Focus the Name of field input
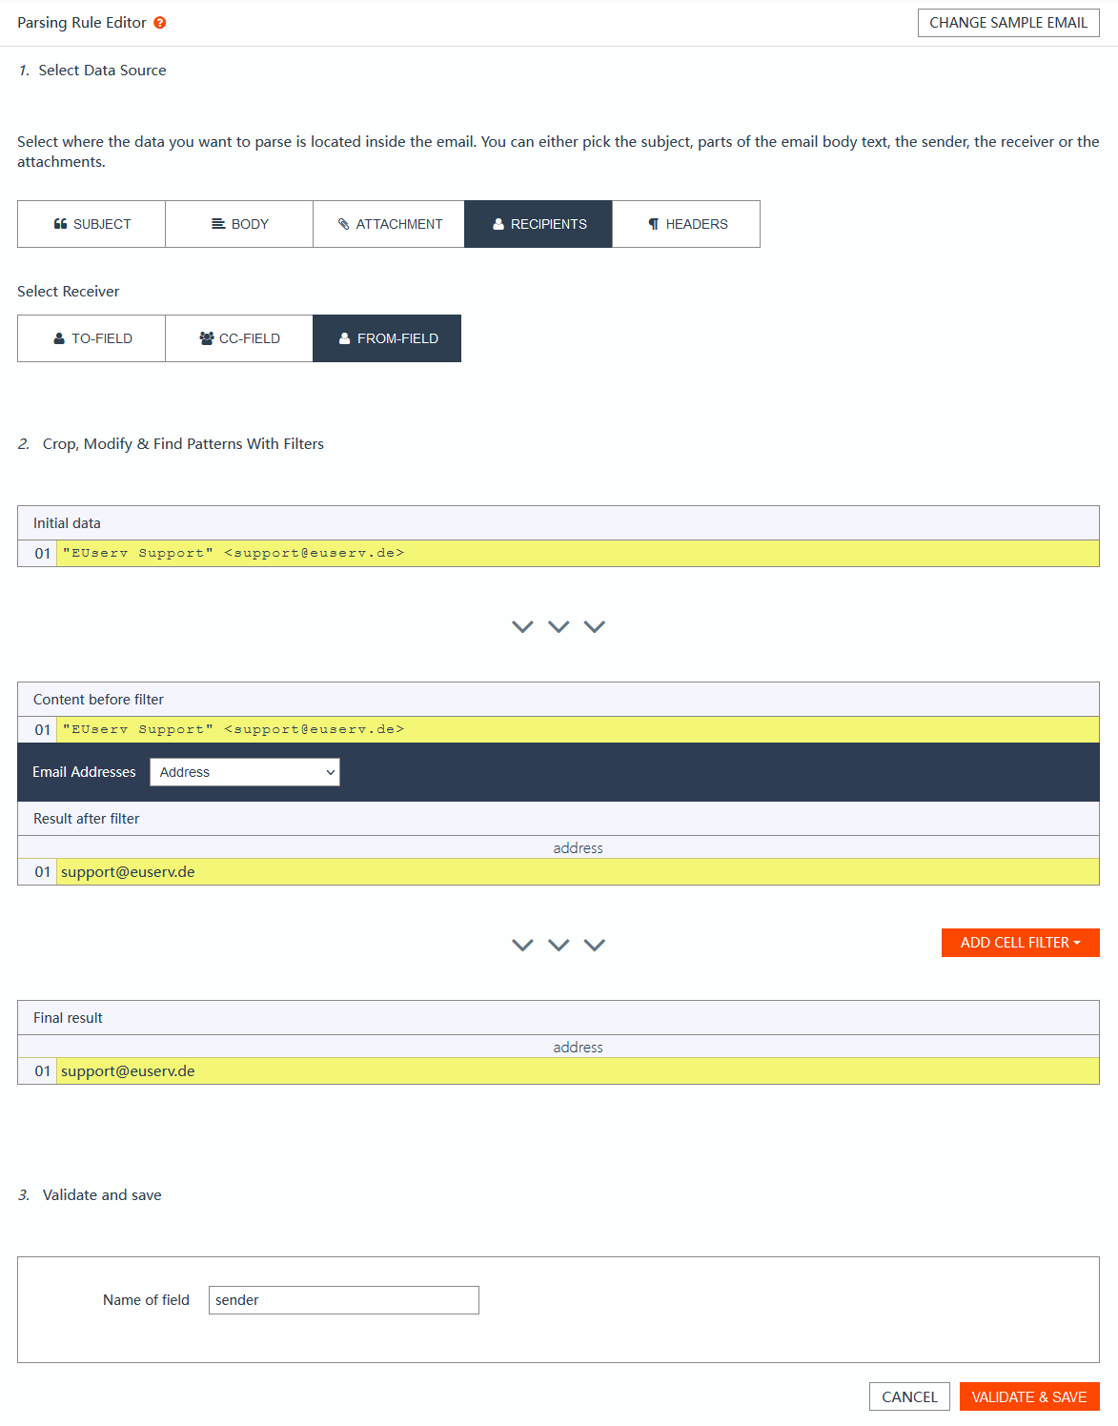Viewport: 1118px width, 1426px height. (x=344, y=1300)
